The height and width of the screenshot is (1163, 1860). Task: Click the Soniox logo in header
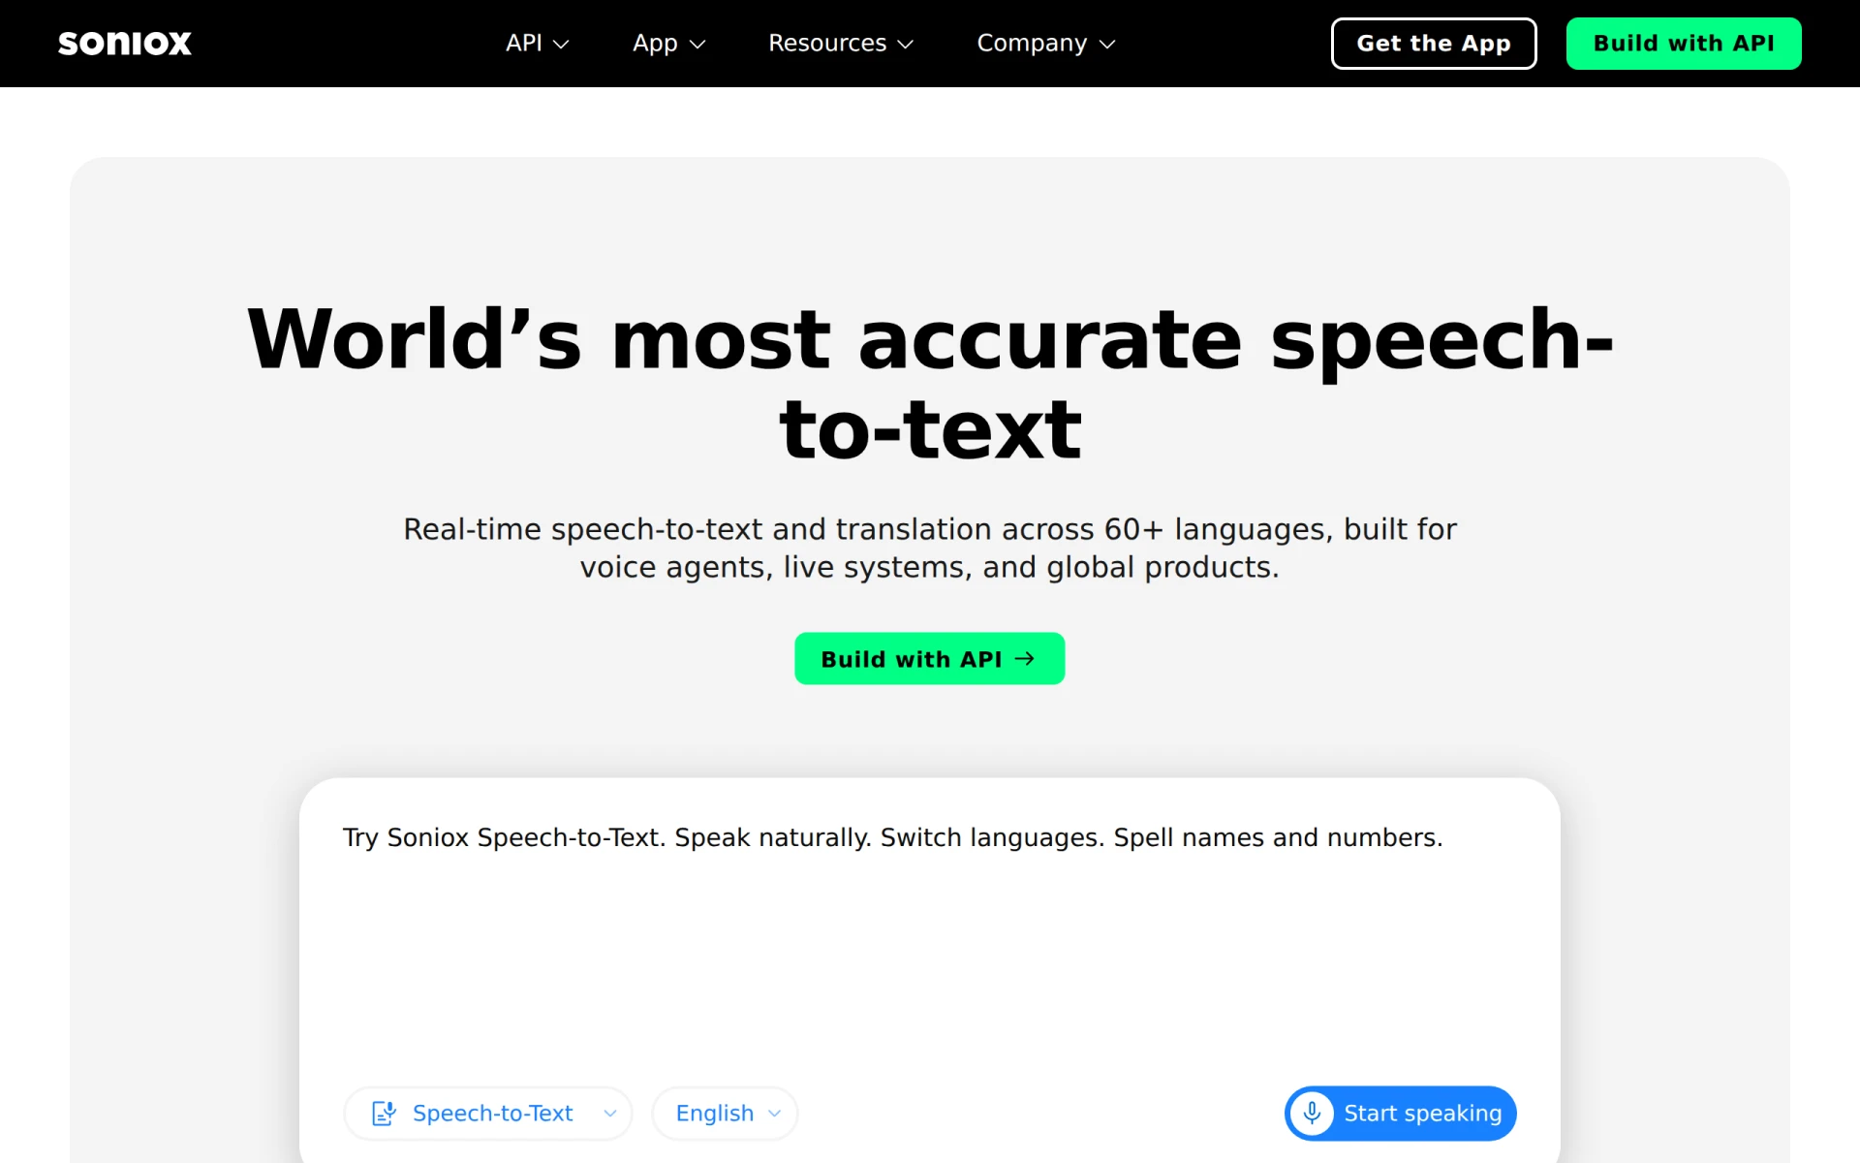click(125, 44)
